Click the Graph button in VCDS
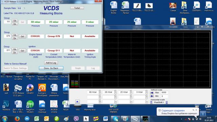 [78, 68]
